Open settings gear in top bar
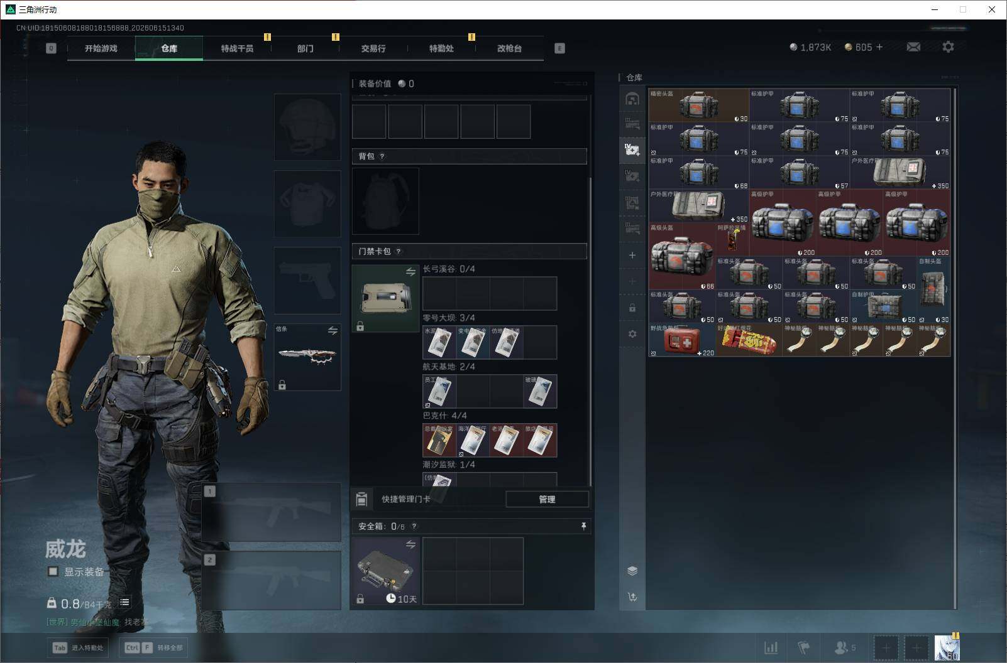 [948, 47]
